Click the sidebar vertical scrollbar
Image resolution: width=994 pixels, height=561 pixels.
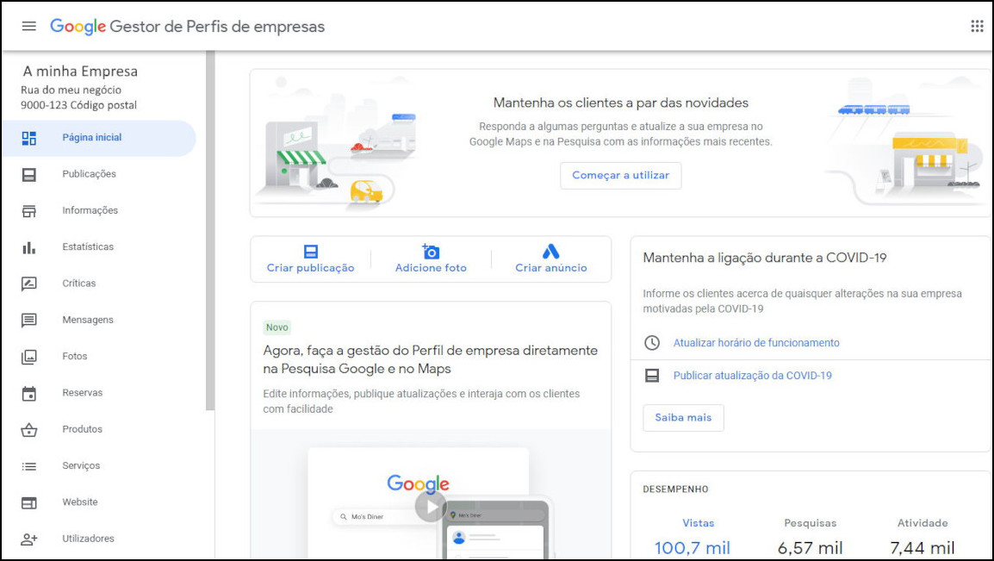210,231
